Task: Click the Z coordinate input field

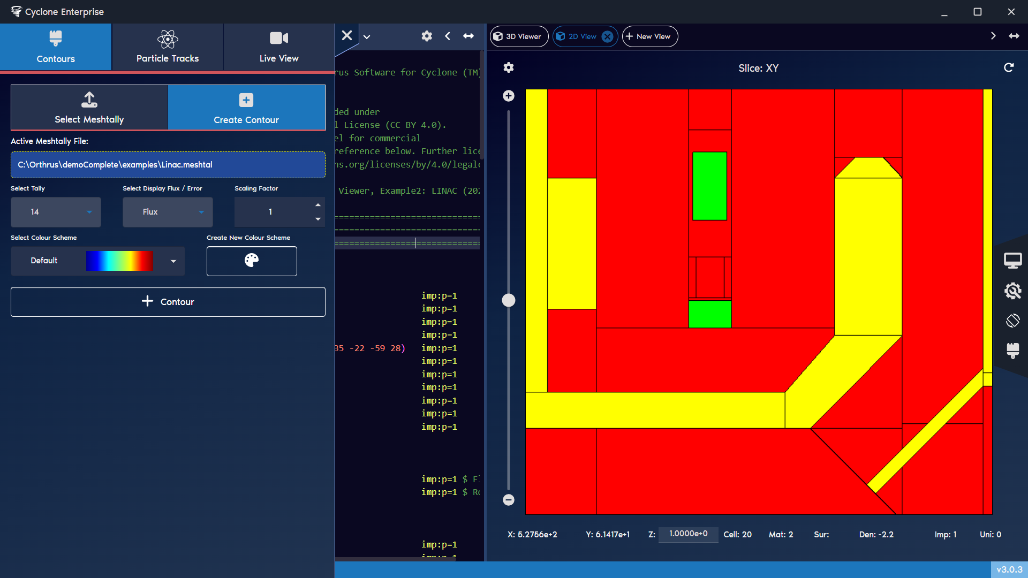Action: pyautogui.click(x=688, y=534)
